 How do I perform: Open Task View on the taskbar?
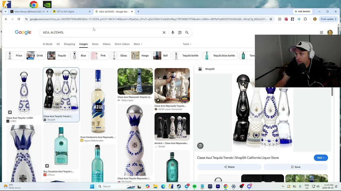point(139,186)
